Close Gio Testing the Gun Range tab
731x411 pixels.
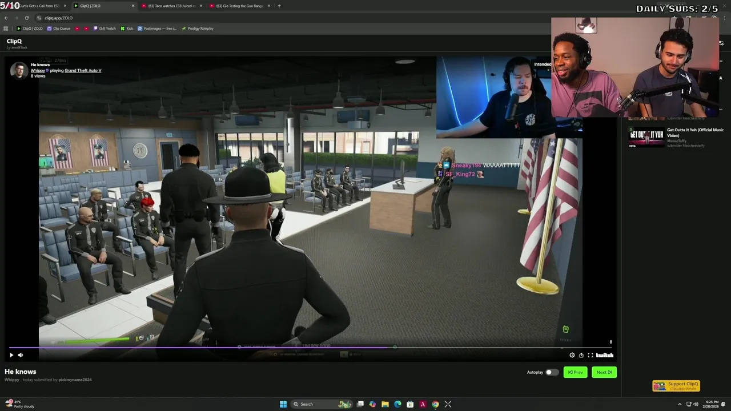pos(269,6)
